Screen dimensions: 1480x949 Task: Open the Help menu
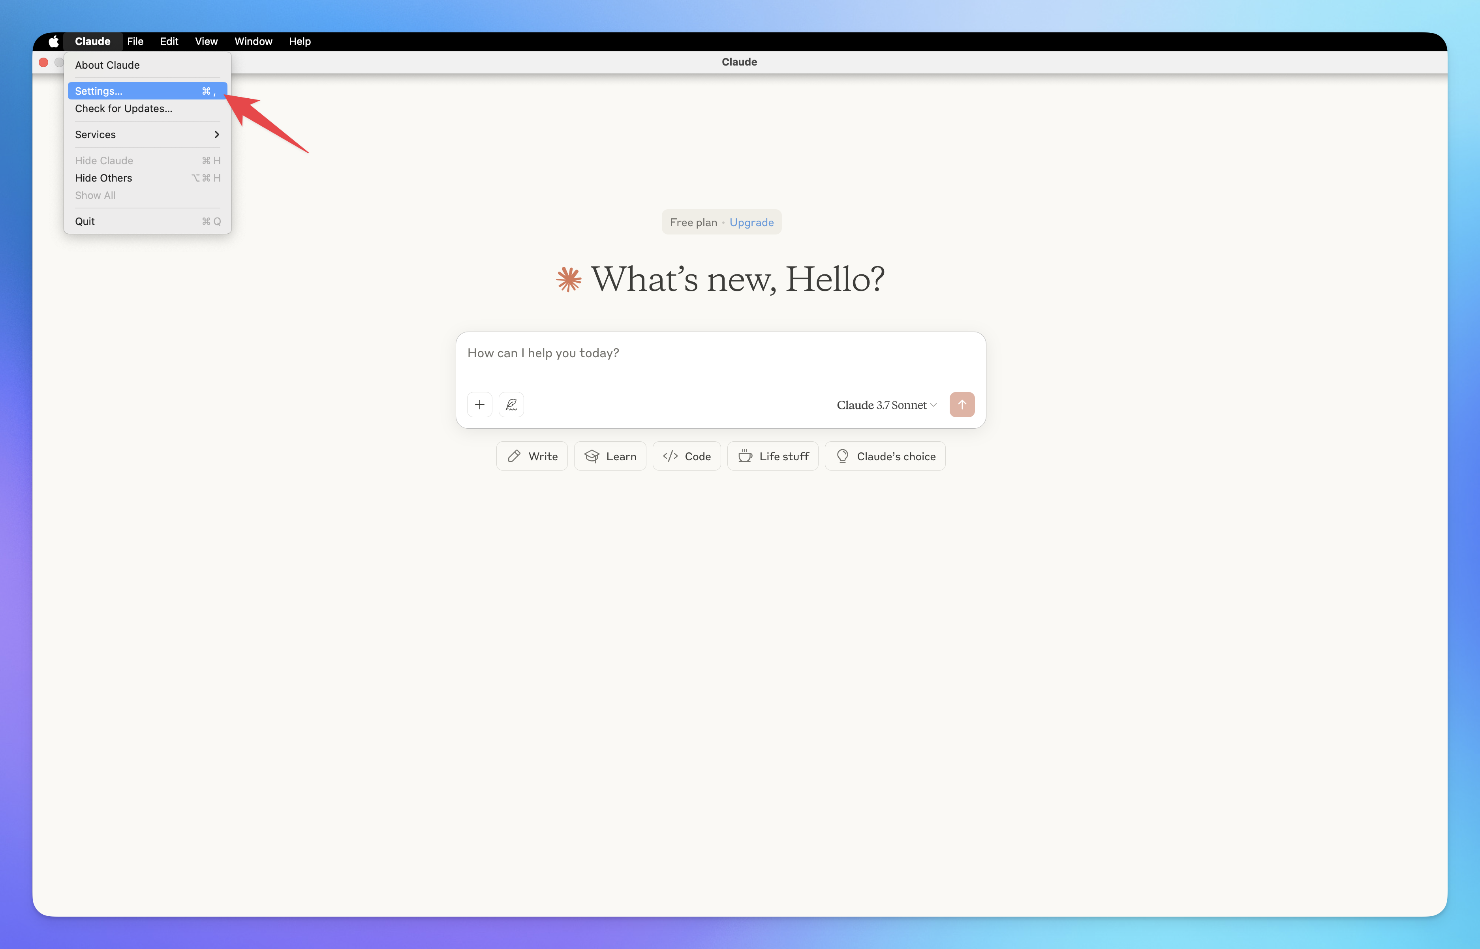[x=300, y=41]
